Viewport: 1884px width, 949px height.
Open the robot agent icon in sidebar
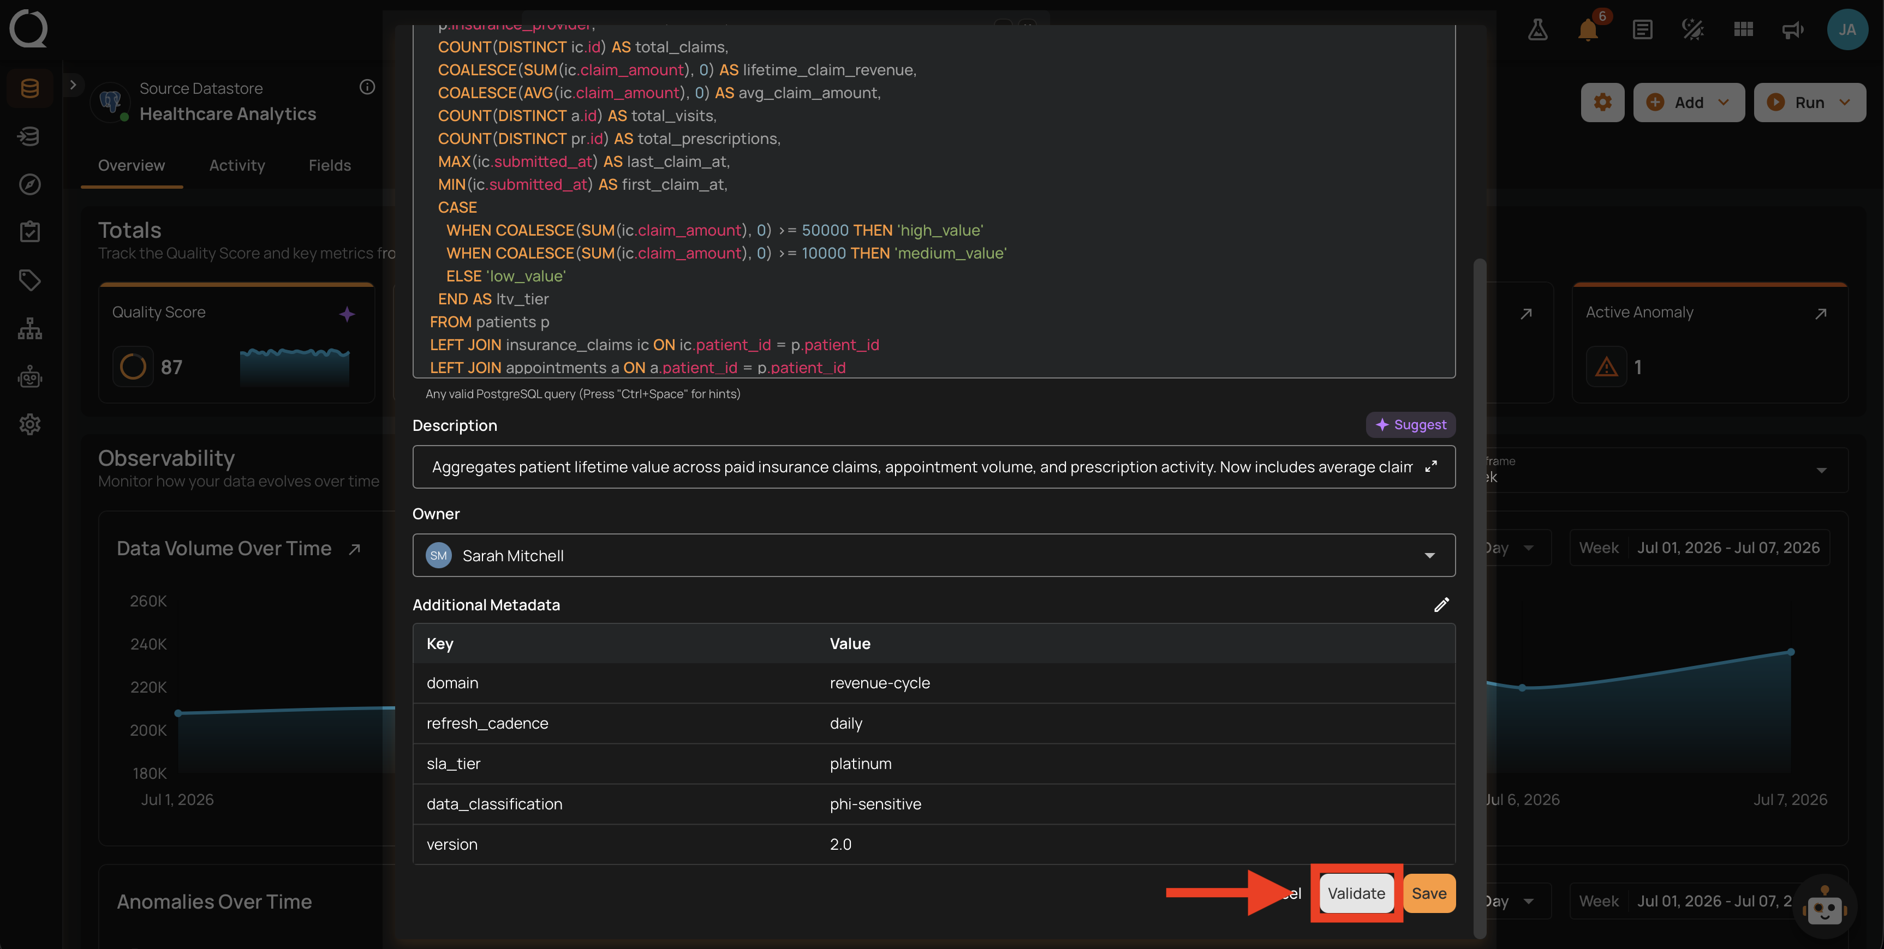(x=30, y=376)
